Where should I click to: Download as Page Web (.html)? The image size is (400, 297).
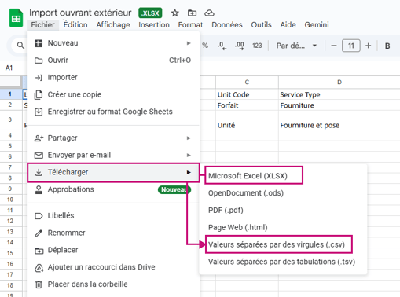pyautogui.click(x=283, y=227)
